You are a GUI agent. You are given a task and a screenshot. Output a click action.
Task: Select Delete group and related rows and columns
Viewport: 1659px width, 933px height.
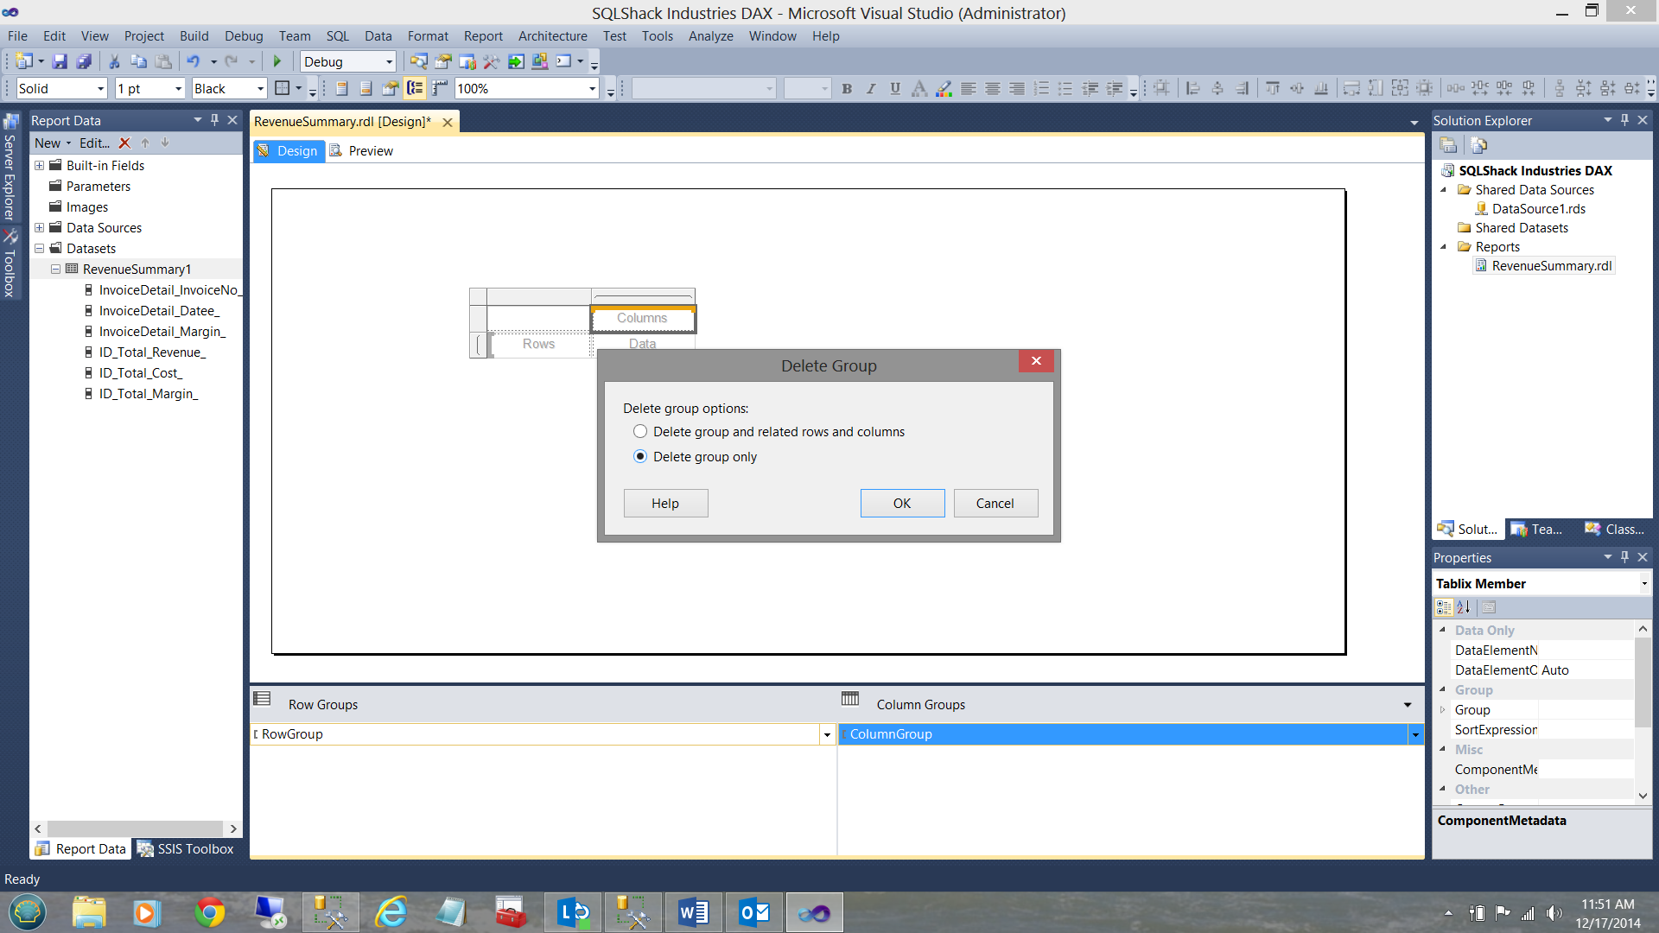pyautogui.click(x=640, y=431)
